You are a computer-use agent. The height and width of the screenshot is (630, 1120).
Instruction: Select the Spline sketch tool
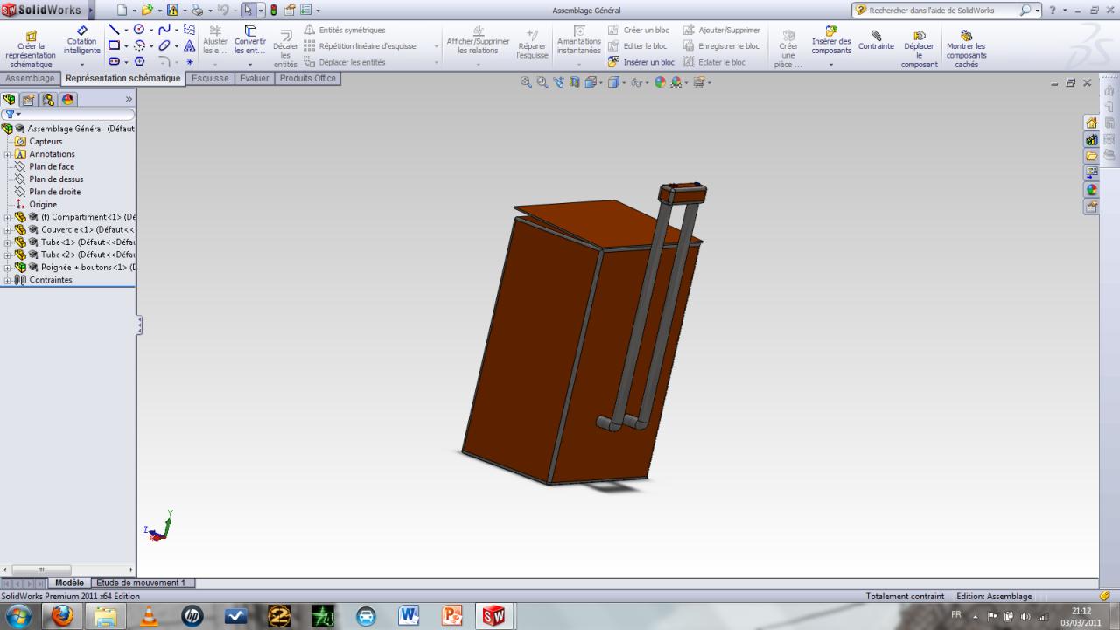pos(164,30)
